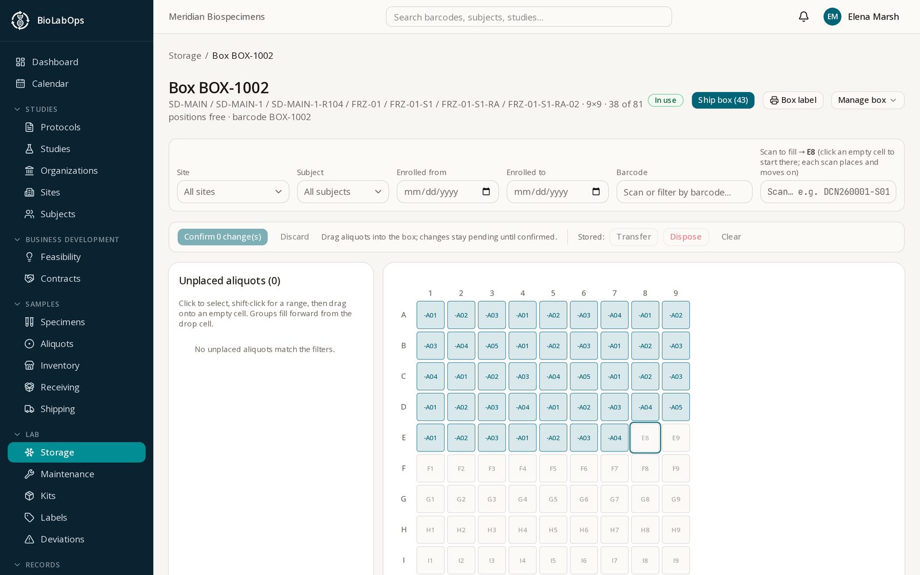The height and width of the screenshot is (575, 920).
Task: Click the Scan to fill input
Action: (828, 191)
